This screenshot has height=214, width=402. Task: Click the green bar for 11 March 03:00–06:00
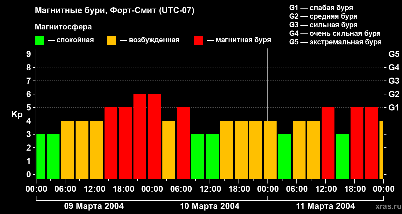[285, 156]
